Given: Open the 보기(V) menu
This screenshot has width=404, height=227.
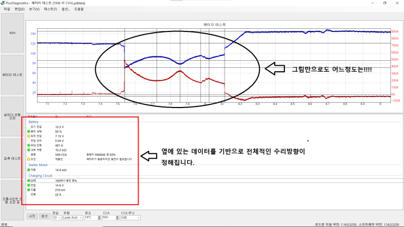Looking at the screenshot, I should [34, 9].
